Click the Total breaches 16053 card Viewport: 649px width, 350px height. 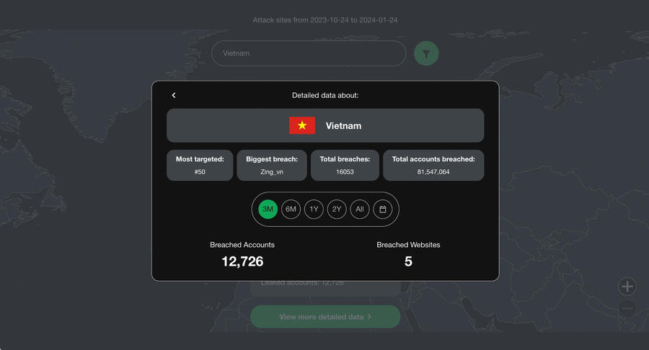click(x=345, y=166)
